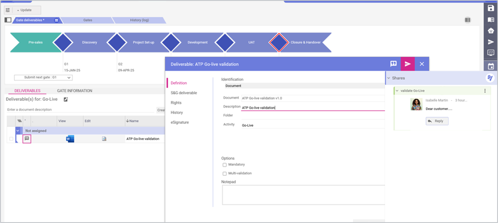Click the Development phase arrow
The width and height of the screenshot is (498, 223).
[198, 42]
